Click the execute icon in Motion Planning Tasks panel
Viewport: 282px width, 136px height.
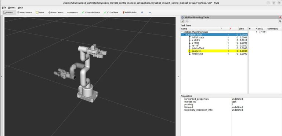pos(182,21)
